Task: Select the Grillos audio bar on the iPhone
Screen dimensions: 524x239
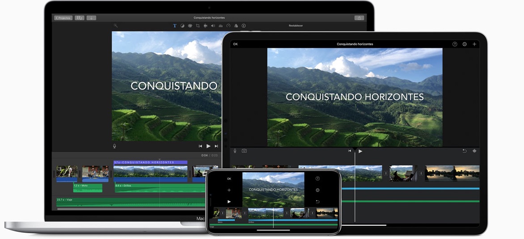Action: (293, 220)
